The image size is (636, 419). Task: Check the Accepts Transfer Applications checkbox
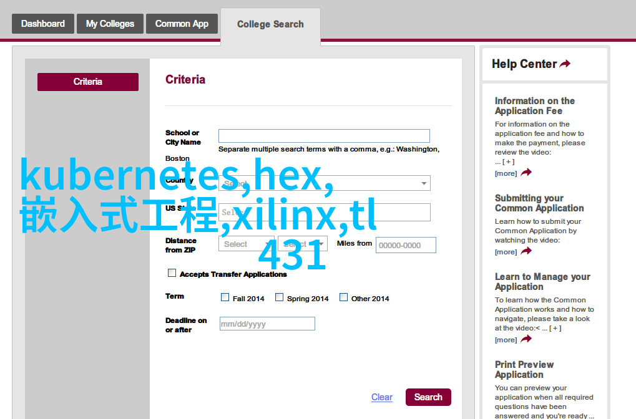tap(172, 273)
